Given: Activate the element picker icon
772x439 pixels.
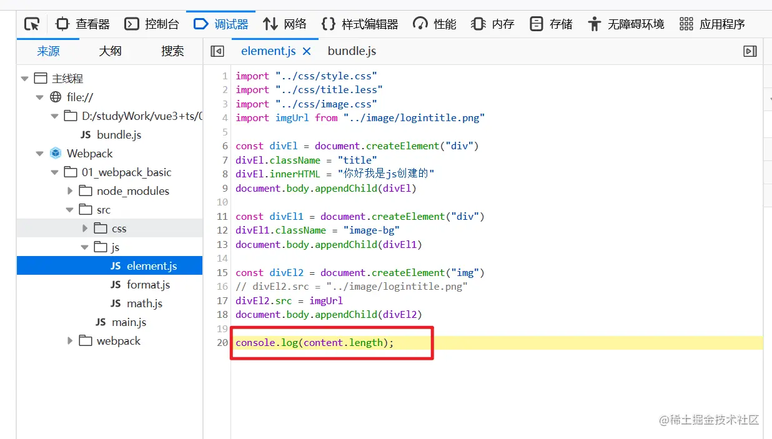Looking at the screenshot, I should click(x=32, y=24).
